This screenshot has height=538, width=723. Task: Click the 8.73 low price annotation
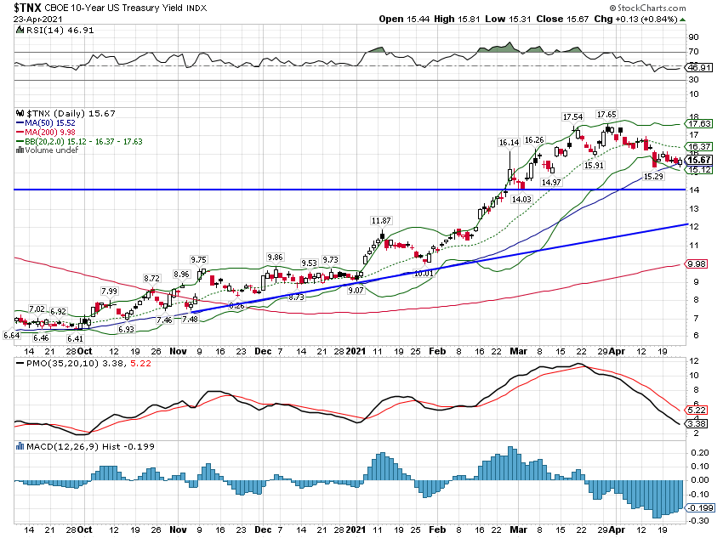[x=296, y=297]
